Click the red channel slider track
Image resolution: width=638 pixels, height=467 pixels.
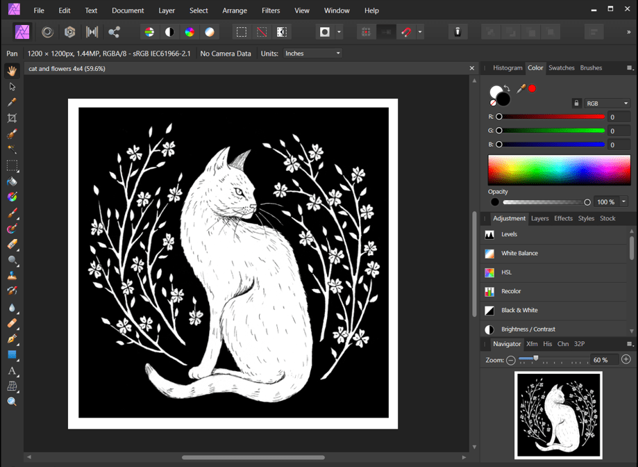(552, 117)
